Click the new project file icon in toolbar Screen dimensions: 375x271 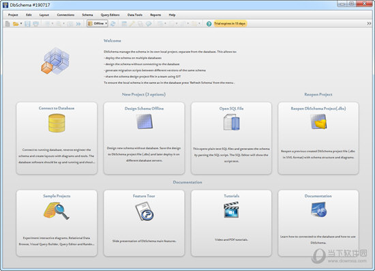(7, 24)
